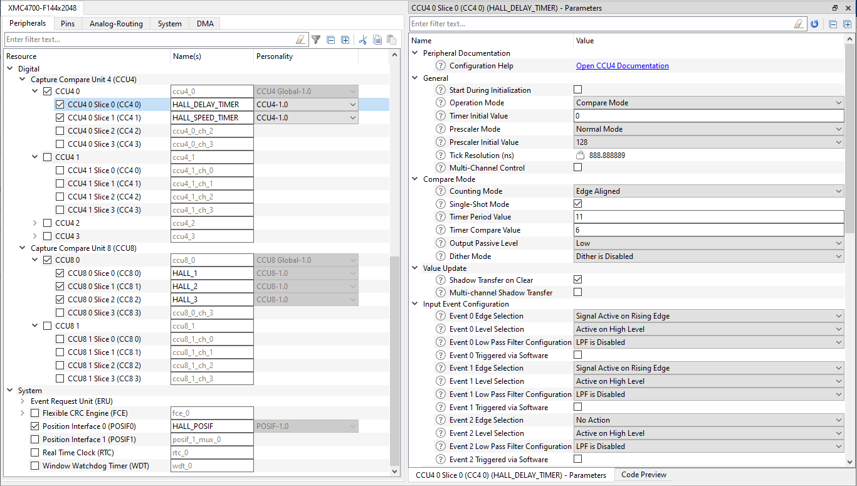The height and width of the screenshot is (486, 857).
Task: Click the Peripherals tree vertical scrollbar
Action: pos(394,361)
